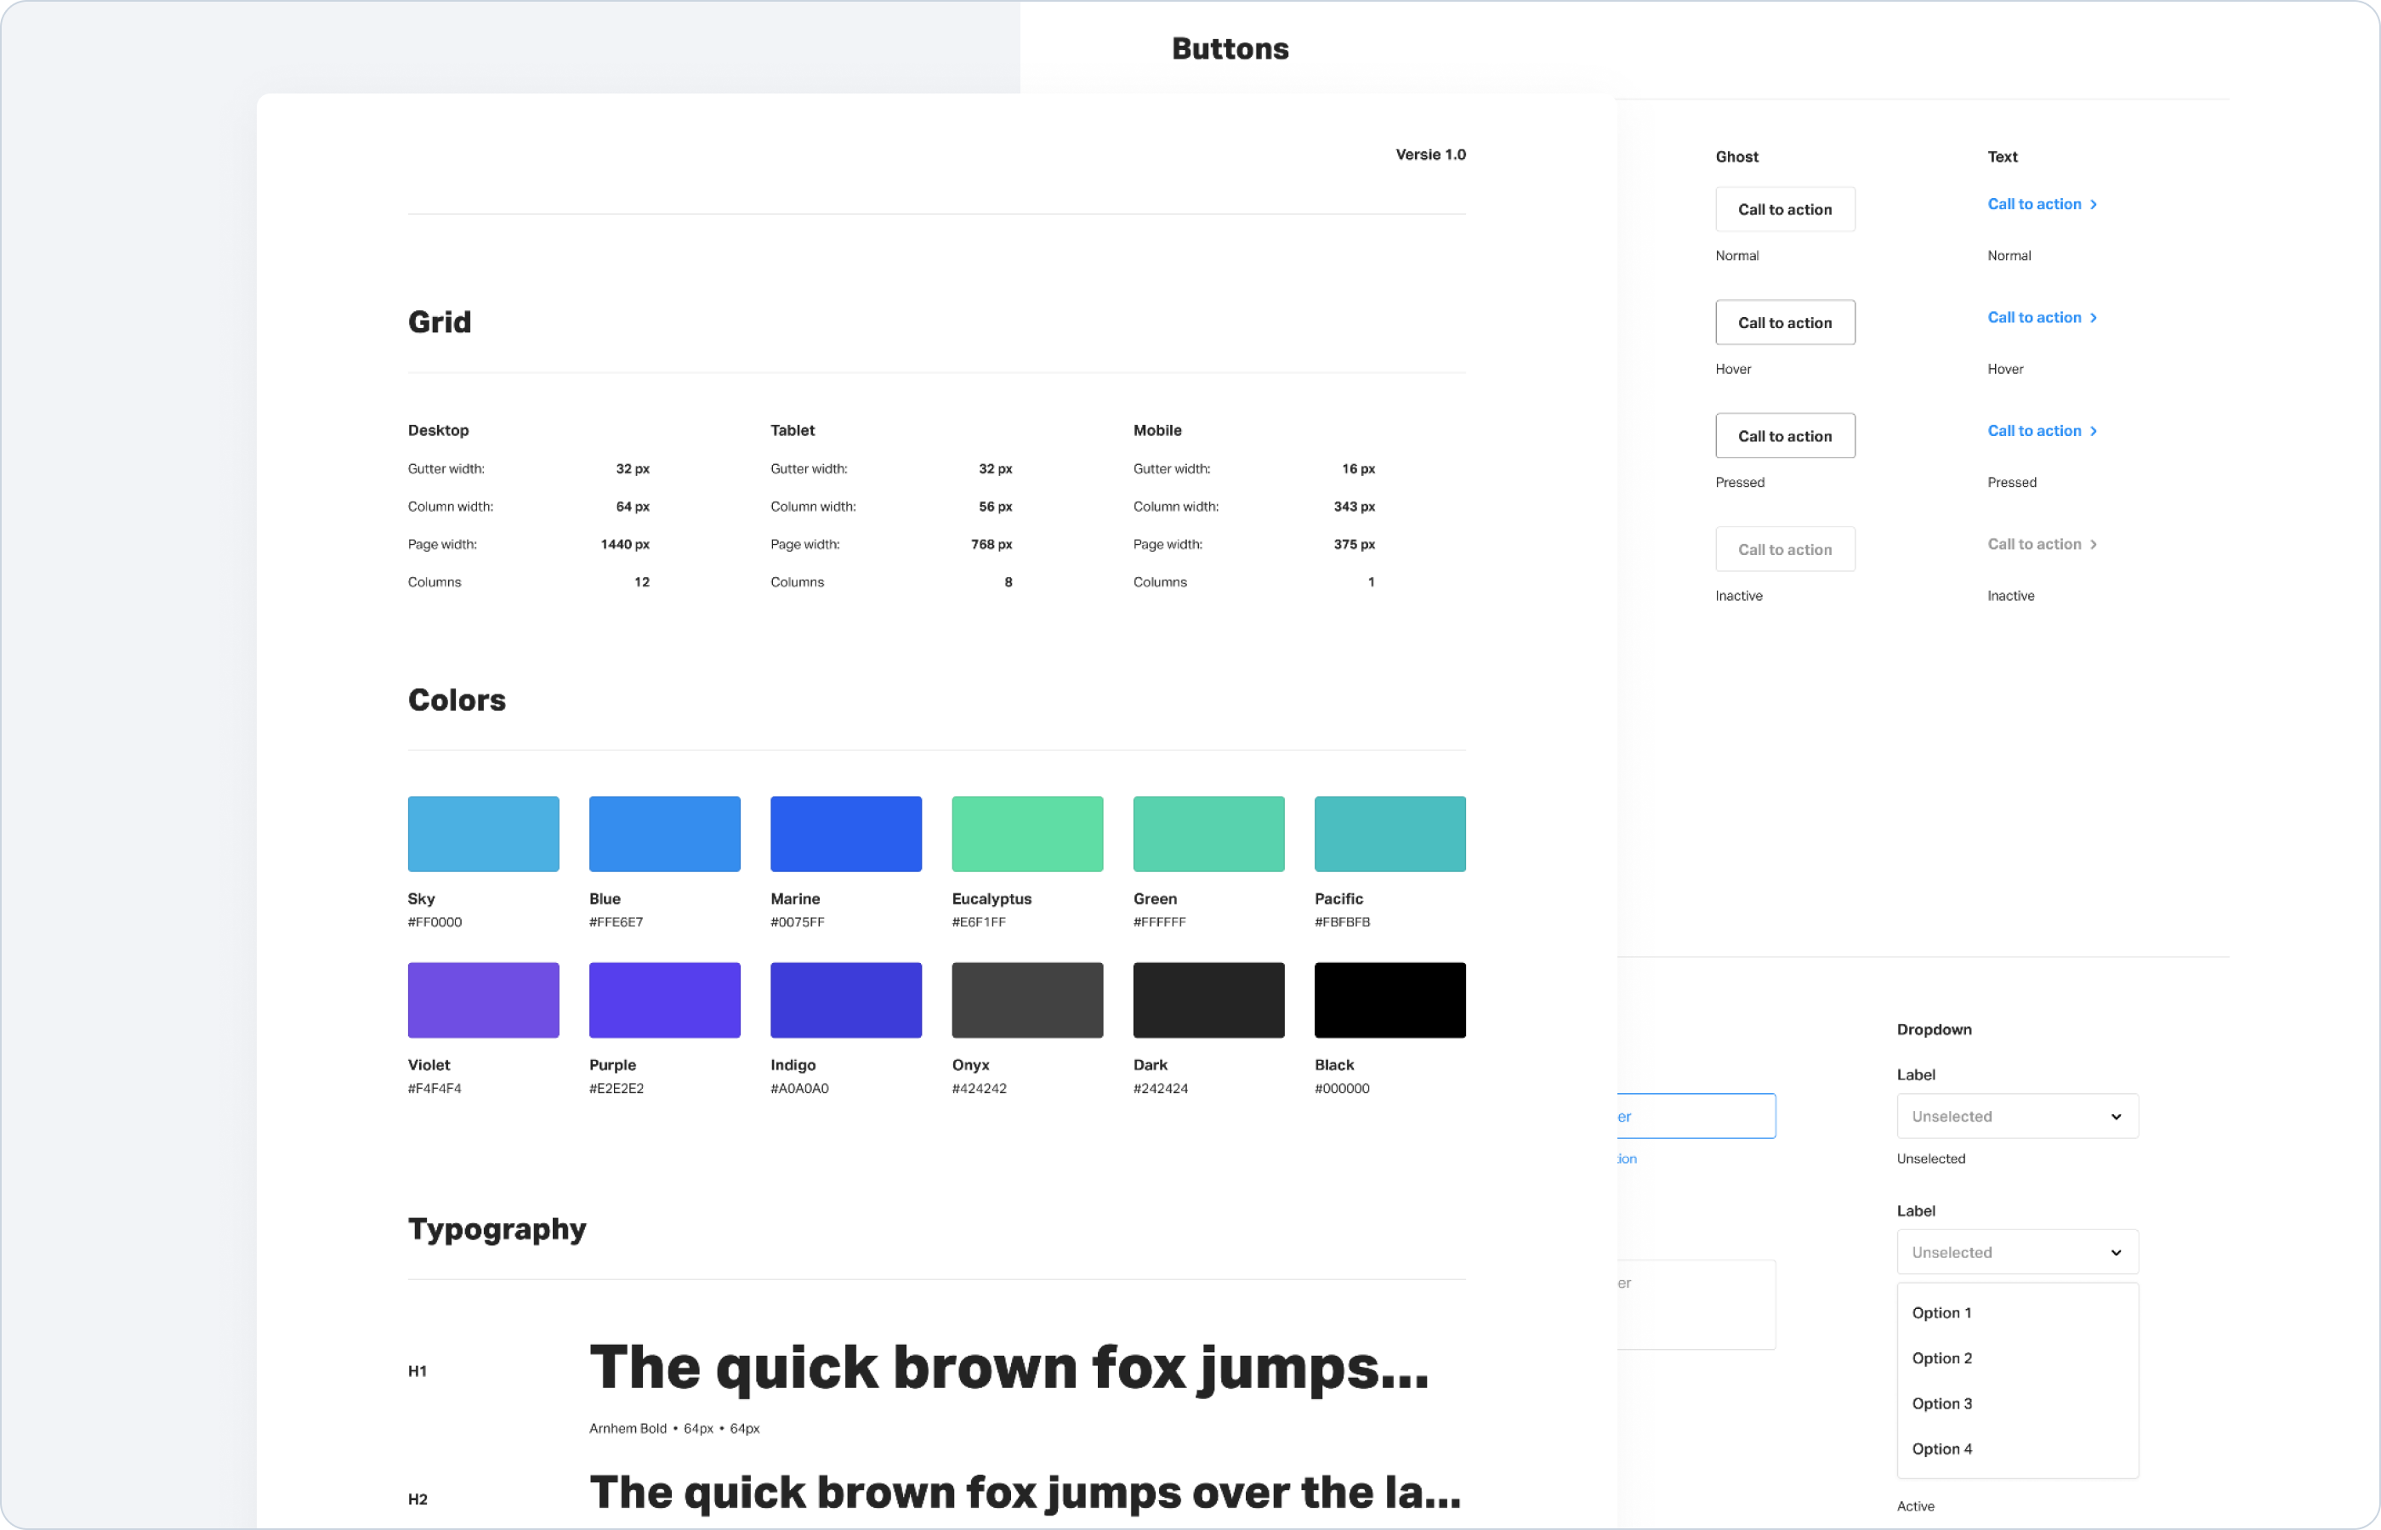This screenshot has width=2381, height=1530.
Task: Click the '#424242' hex code under Onyx
Action: (979, 1089)
